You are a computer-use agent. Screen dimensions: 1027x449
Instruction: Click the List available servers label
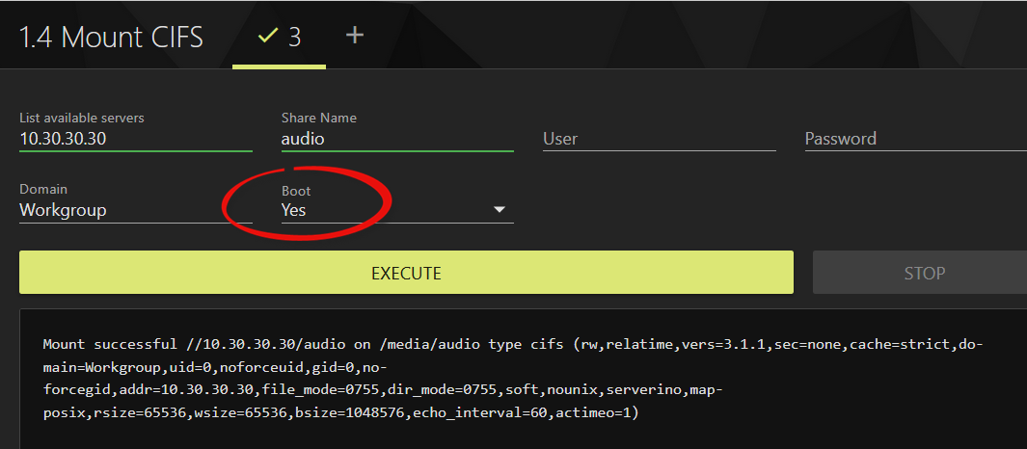(x=82, y=118)
